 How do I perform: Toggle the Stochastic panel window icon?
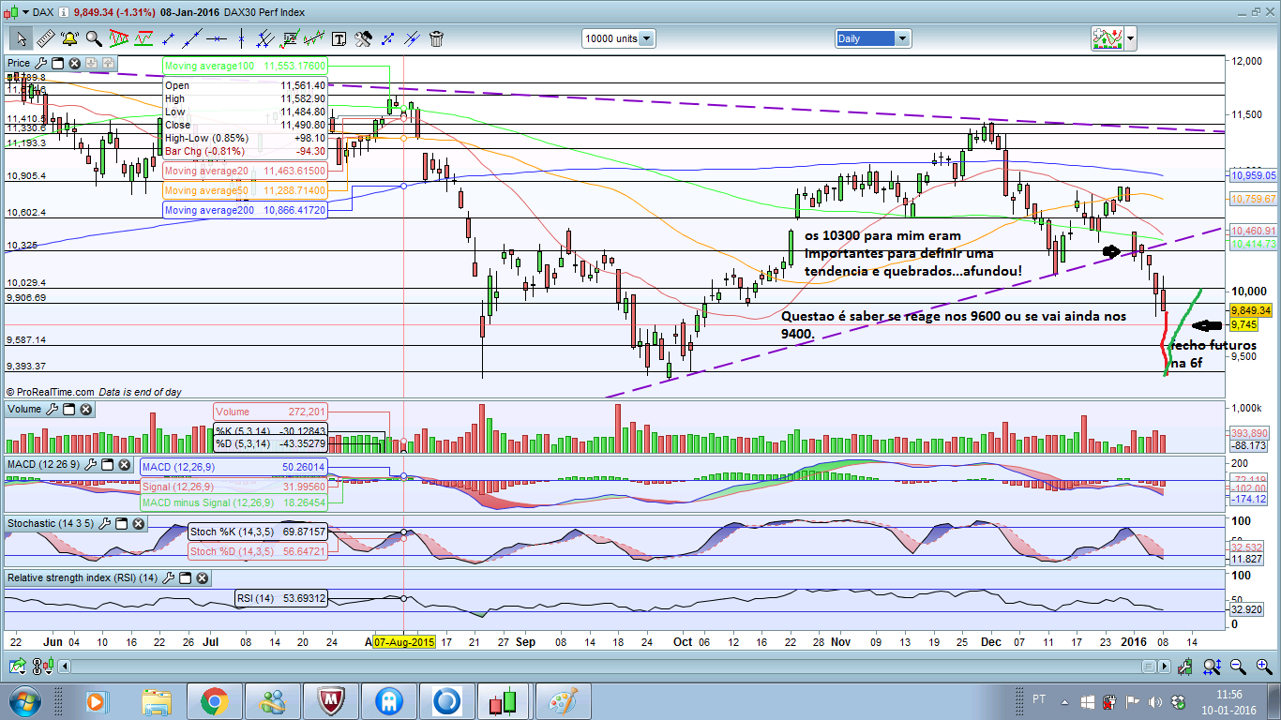click(122, 522)
